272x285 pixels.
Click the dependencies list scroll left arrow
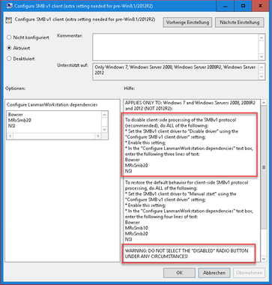(10, 136)
